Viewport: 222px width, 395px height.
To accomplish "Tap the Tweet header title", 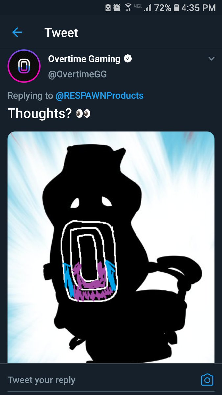I will point(62,33).
